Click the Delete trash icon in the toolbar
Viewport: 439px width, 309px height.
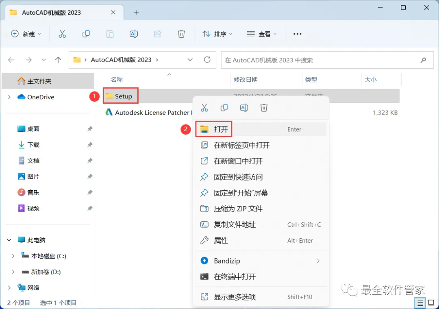click(181, 34)
